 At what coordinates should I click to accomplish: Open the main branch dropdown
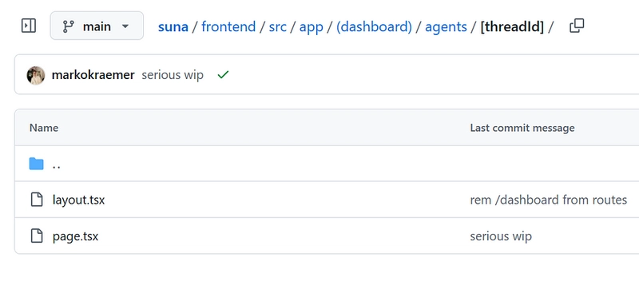[97, 26]
